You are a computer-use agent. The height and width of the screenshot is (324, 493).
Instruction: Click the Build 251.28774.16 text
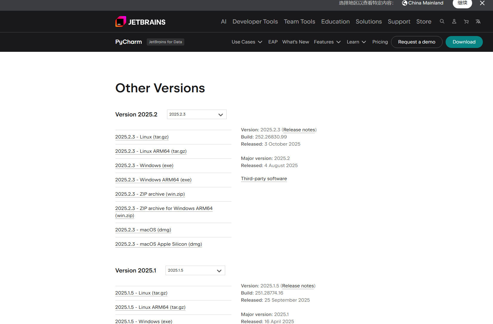click(x=262, y=293)
